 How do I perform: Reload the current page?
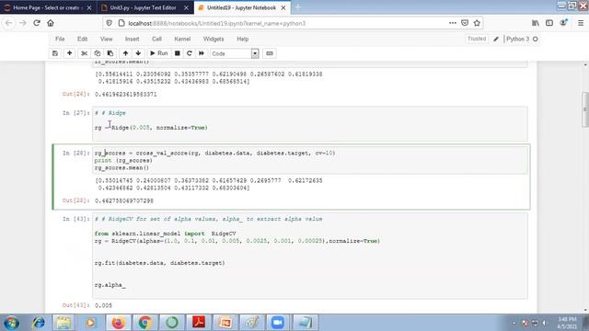pyautogui.click(x=37, y=23)
